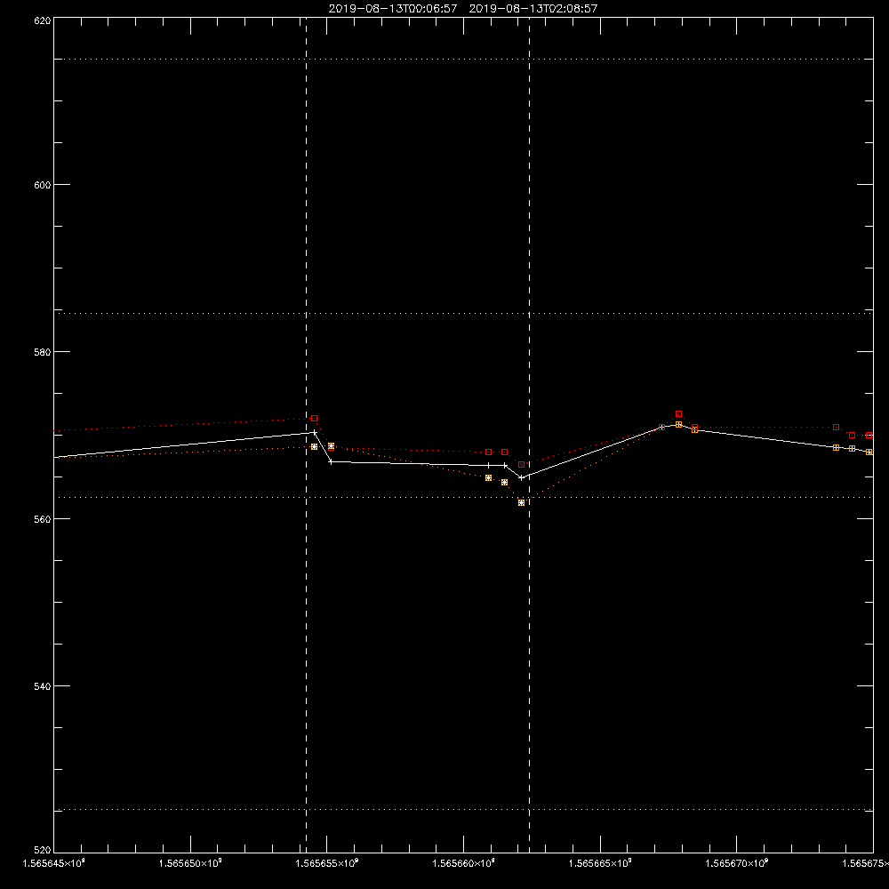Image resolution: width=889 pixels, height=889 pixels.
Task: Click x-axis label 1.565665×10⁹
Action: point(600,863)
